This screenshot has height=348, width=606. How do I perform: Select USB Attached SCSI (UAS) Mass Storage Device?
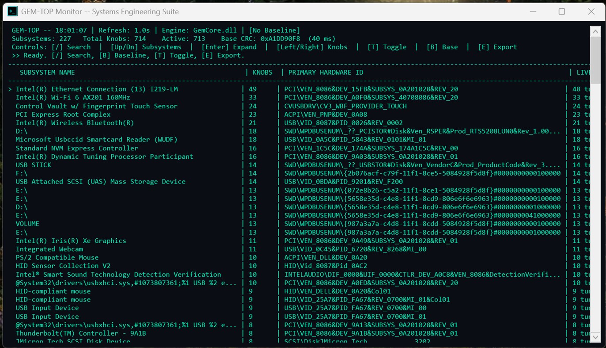(299, 182)
